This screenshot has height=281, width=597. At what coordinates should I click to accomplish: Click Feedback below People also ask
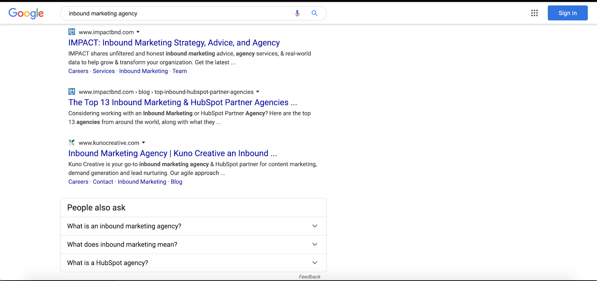[x=309, y=277]
